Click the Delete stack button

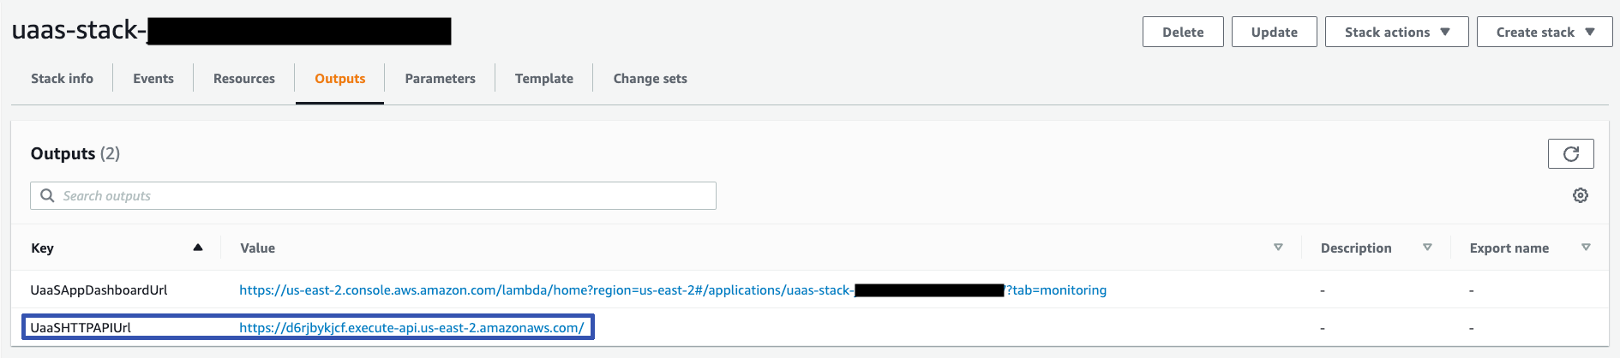pos(1183,32)
